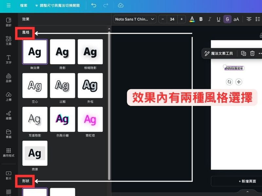Screen dimensions: 262x196
Task: Open the 元素 elements sidebar panel
Action: coord(9,41)
